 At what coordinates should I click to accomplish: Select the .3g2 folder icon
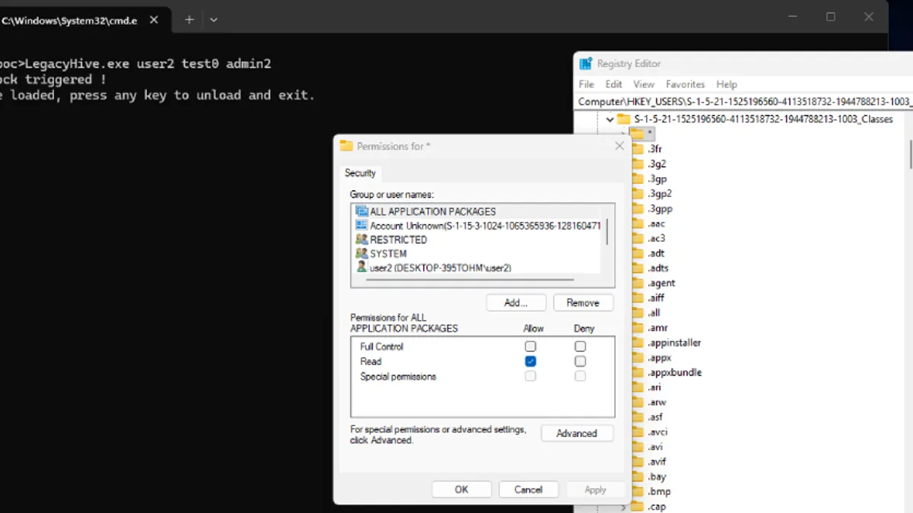click(x=638, y=163)
